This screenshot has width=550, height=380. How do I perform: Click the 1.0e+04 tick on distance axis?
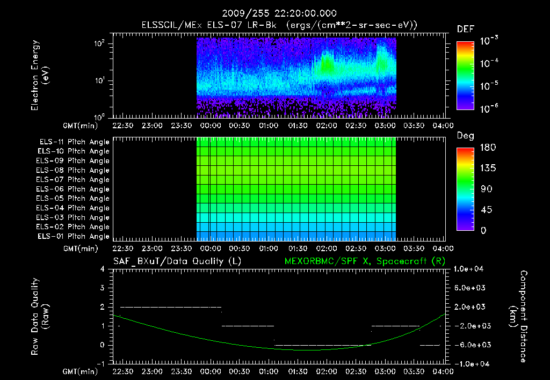click(x=468, y=269)
